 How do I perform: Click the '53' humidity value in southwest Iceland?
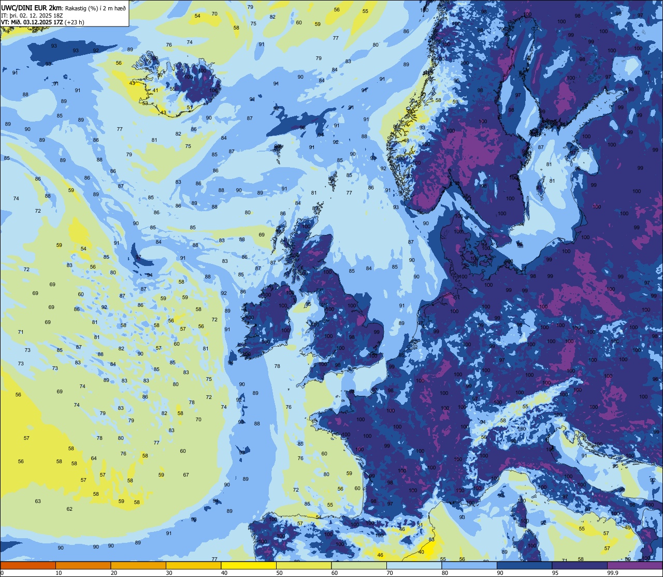coord(145,103)
